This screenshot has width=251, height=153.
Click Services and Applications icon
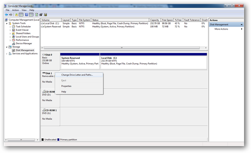10,54
